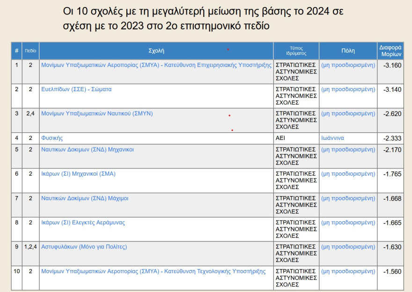Click the Πεδίο column header
412x292 pixels.
tap(30, 51)
